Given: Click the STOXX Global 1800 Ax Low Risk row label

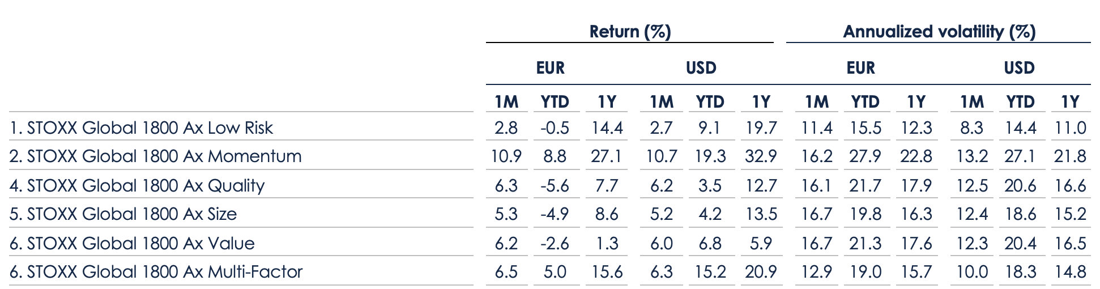Looking at the screenshot, I should pyautogui.click(x=141, y=128).
